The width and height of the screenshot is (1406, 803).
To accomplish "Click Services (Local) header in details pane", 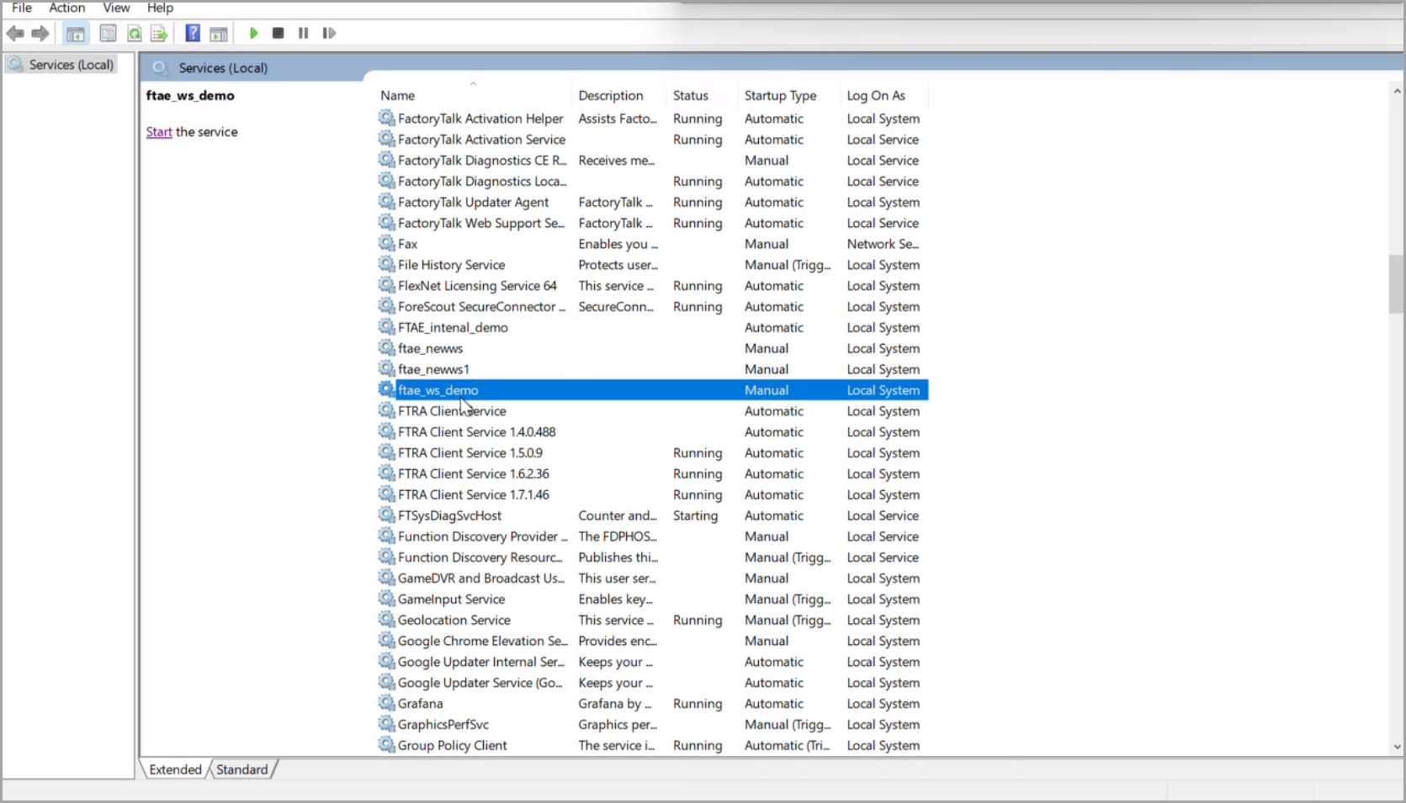I will coord(223,68).
